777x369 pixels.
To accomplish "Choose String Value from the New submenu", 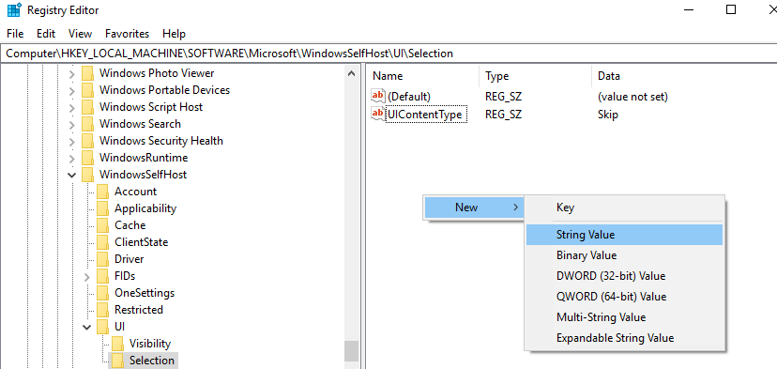I will pos(624,235).
